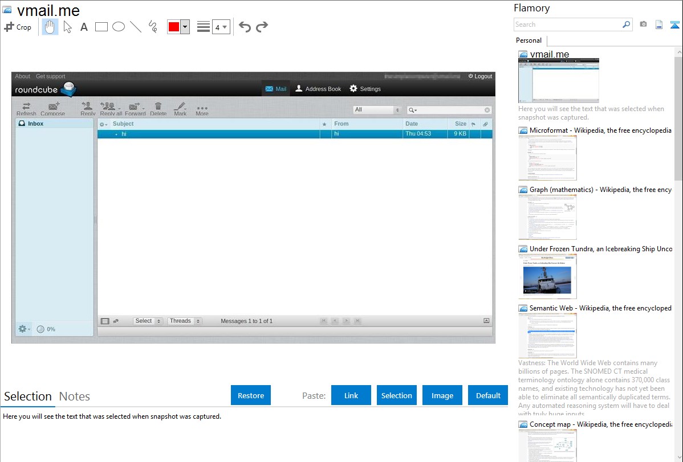
Task: Click the Paste Default button
Action: click(488, 395)
